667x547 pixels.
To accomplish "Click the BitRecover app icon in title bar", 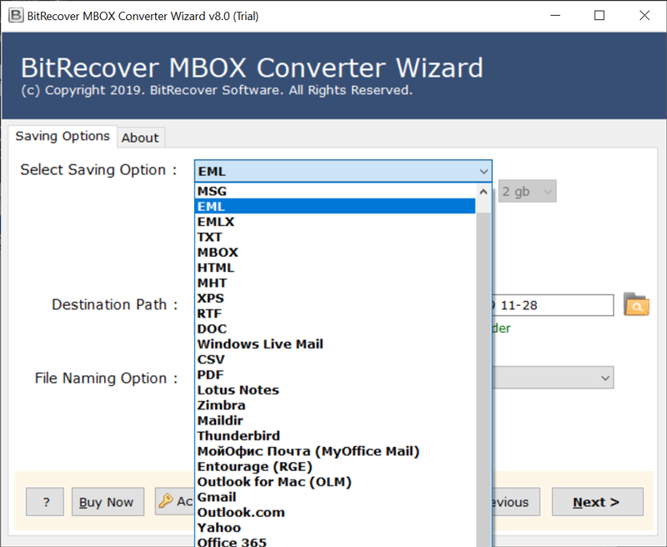I will [x=16, y=16].
